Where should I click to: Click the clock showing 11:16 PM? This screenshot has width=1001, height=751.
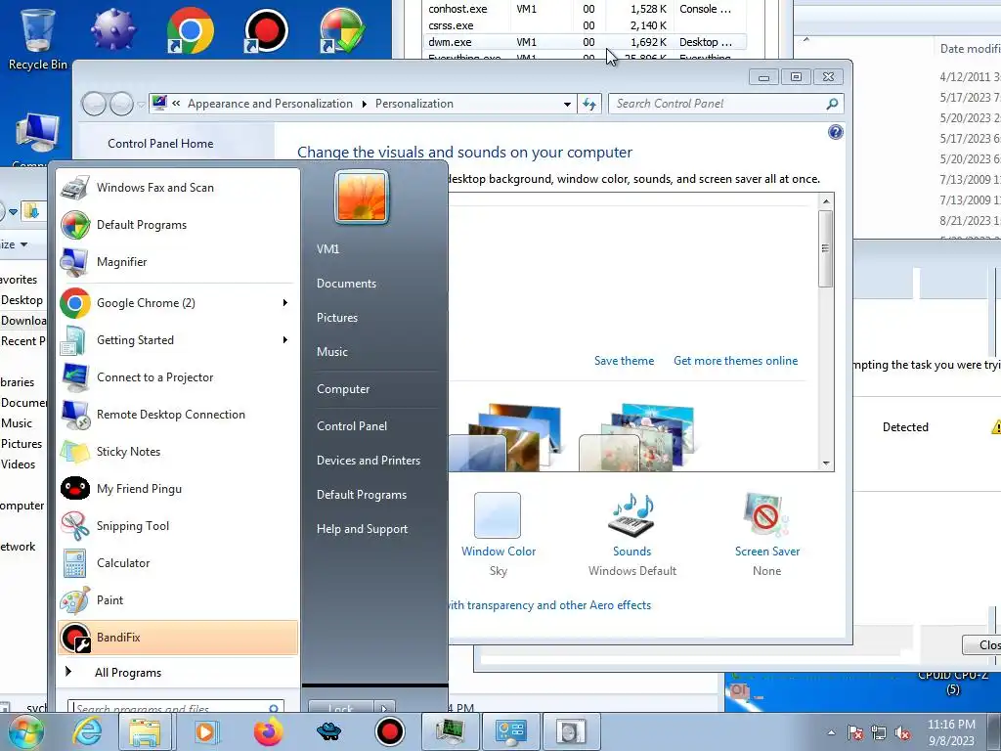pos(951,725)
